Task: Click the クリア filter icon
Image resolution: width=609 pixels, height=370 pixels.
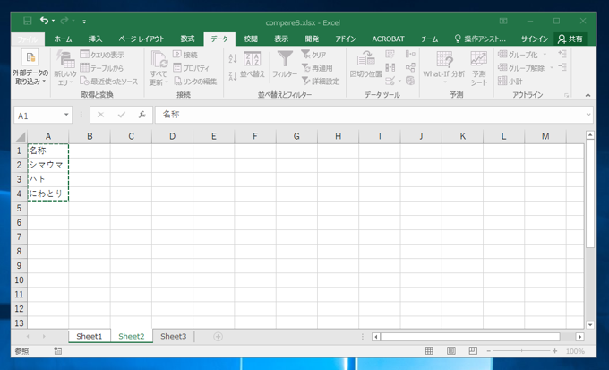Action: (x=313, y=55)
